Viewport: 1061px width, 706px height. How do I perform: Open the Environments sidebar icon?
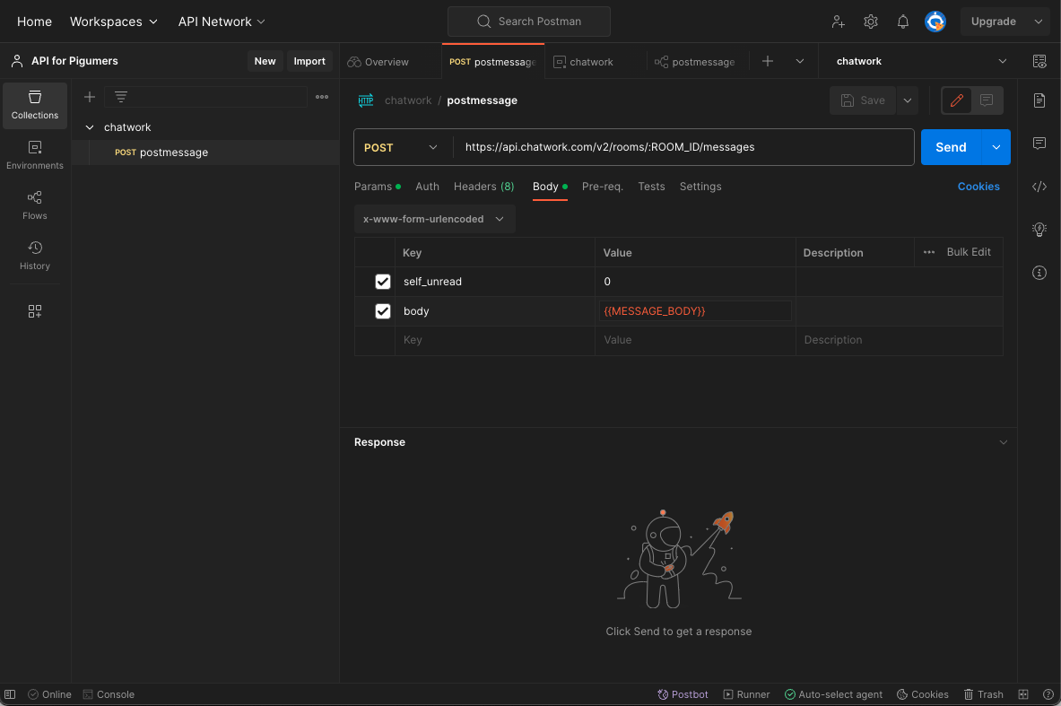click(34, 155)
